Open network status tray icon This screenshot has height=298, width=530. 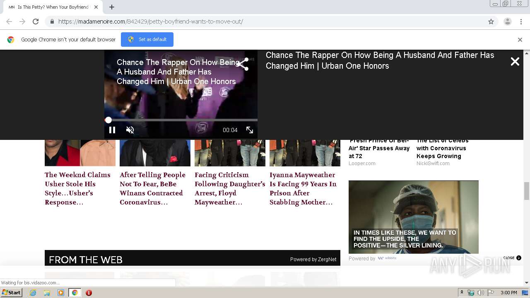tap(471, 293)
